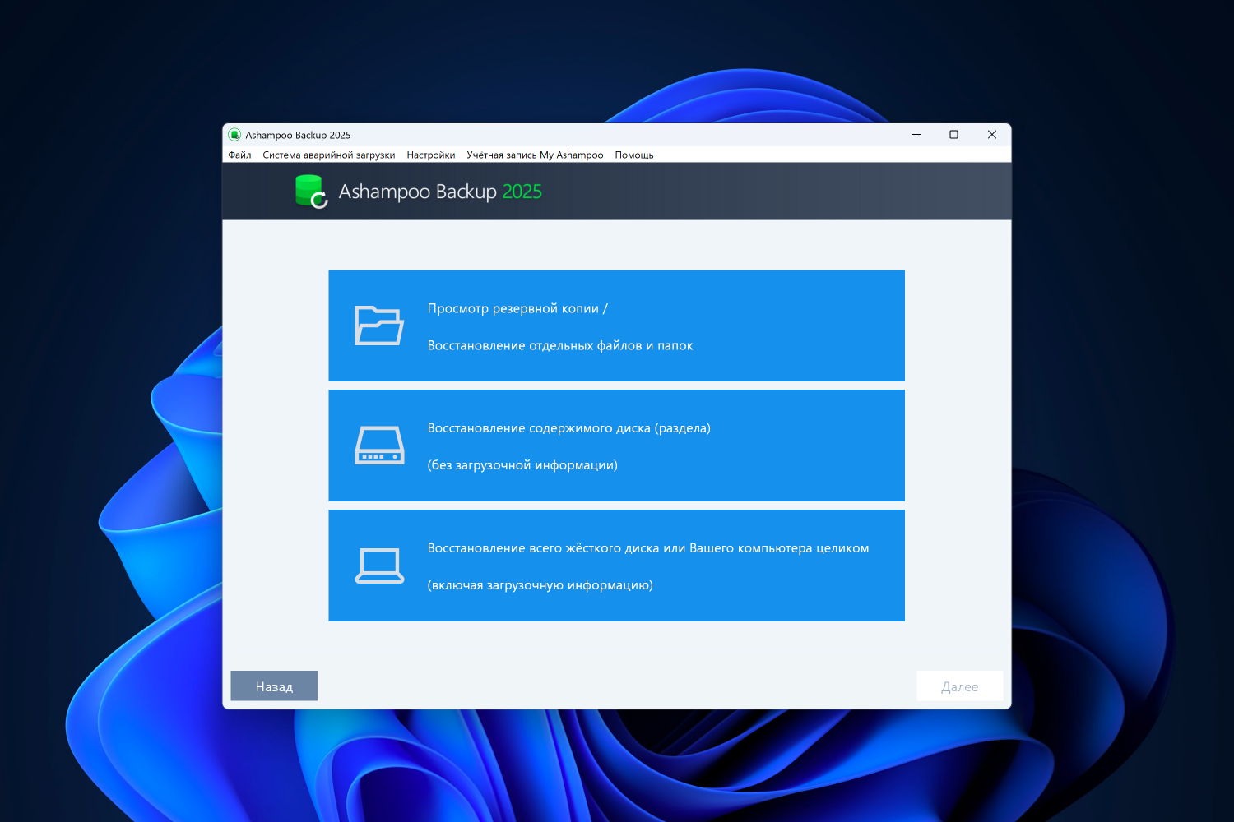Open the Помощь menu
Viewport: 1234px width, 822px height.
(x=634, y=155)
